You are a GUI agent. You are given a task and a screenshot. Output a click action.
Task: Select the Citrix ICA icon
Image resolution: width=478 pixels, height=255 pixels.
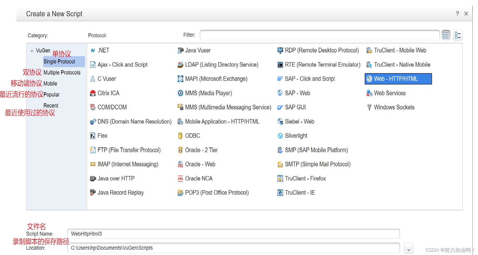(93, 93)
